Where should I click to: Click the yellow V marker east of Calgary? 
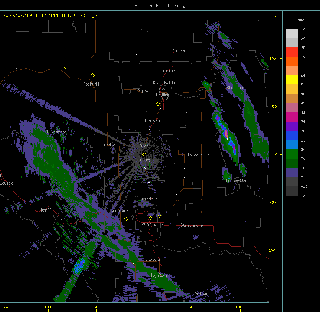click(x=159, y=216)
